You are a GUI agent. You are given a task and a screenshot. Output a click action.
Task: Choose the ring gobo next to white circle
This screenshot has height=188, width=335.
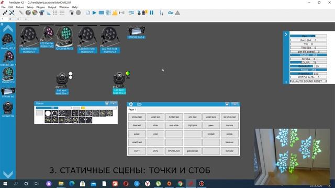click(x=54, y=113)
